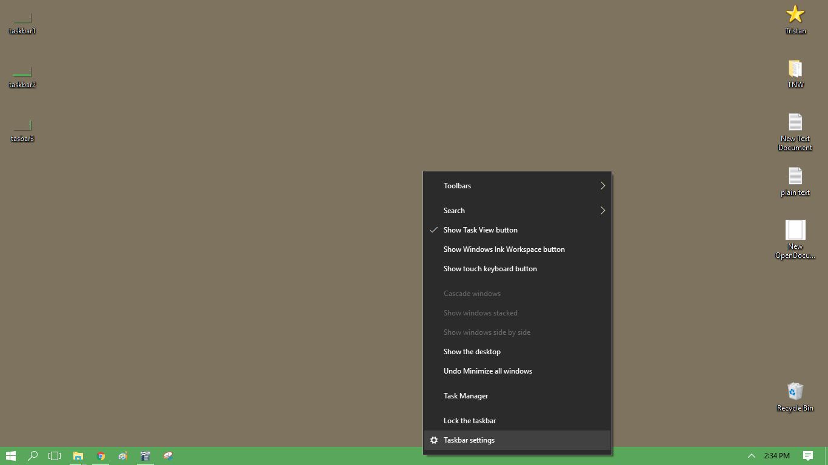Enable Show Windows Ink Workspace button
The image size is (828, 465).
click(x=504, y=249)
